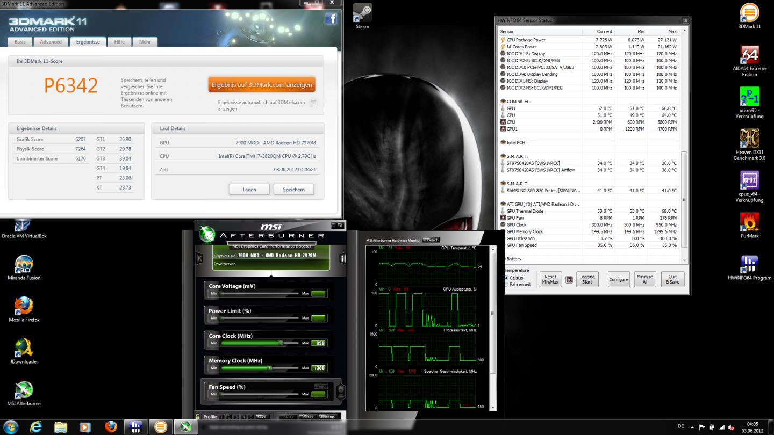Click the Afterburner Reset button
Image resolution: width=774 pixels, height=435 pixels.
[x=307, y=416]
